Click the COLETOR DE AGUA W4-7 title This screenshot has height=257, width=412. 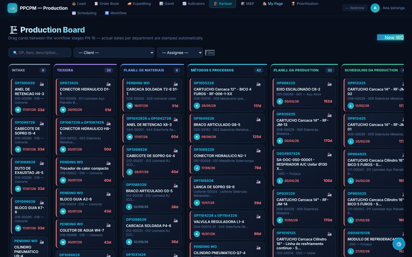(x=82, y=230)
